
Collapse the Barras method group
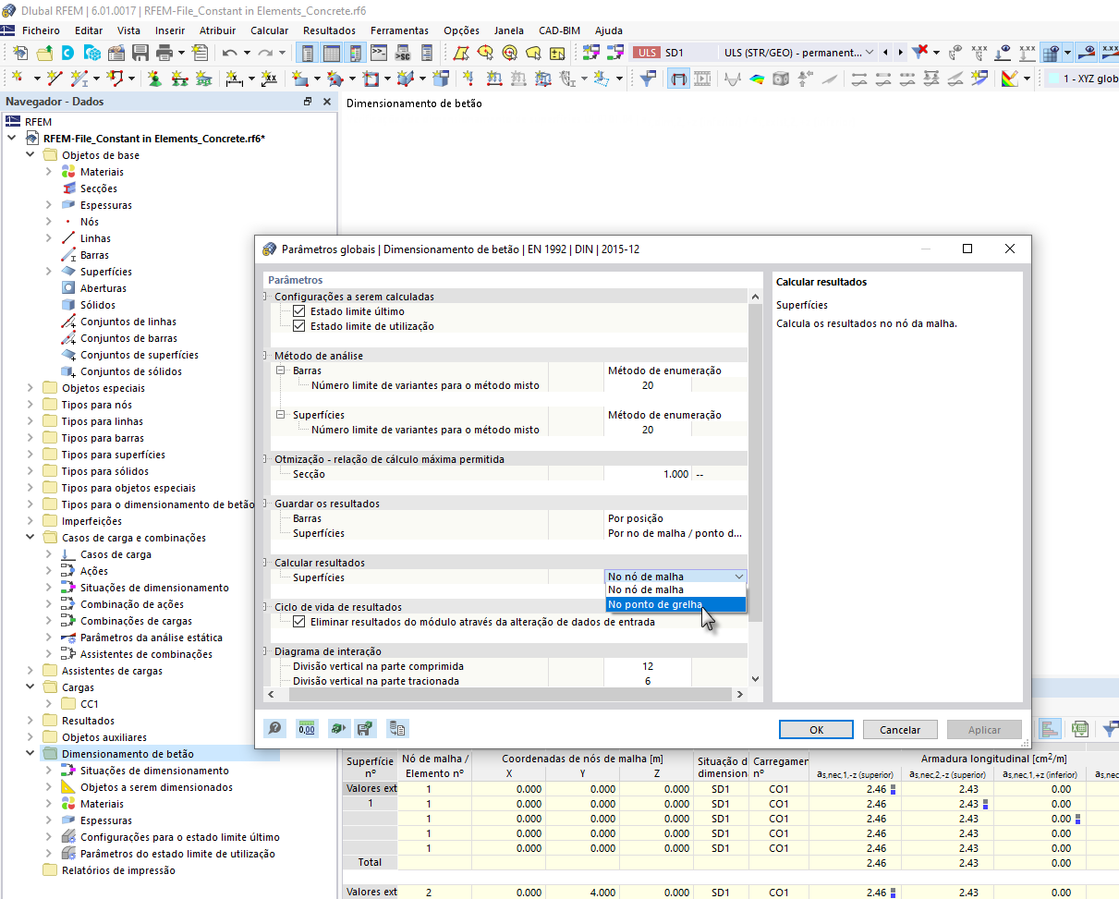280,371
